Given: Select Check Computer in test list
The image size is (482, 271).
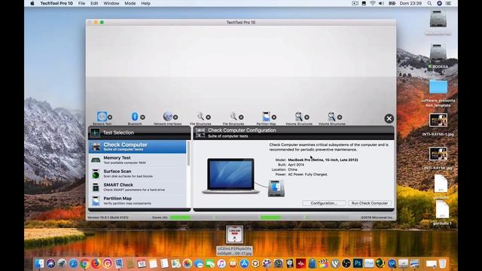Looking at the screenshot, I should click(x=137, y=147).
